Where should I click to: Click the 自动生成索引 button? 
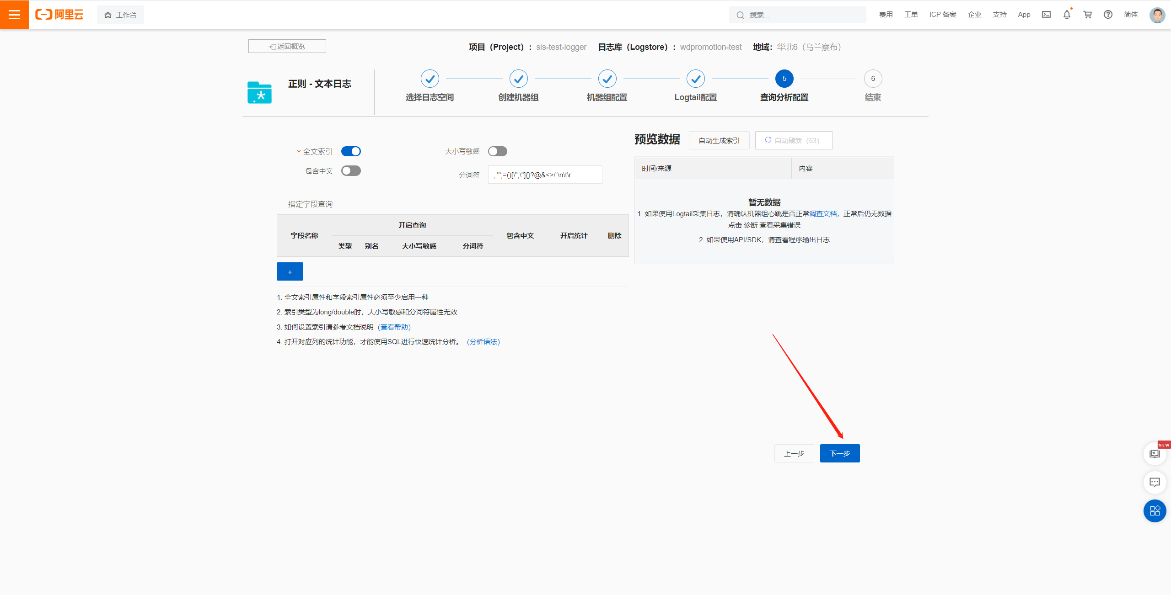[719, 140]
